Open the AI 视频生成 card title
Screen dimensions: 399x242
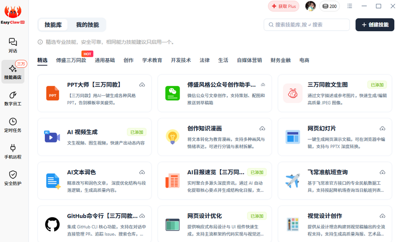(82, 132)
